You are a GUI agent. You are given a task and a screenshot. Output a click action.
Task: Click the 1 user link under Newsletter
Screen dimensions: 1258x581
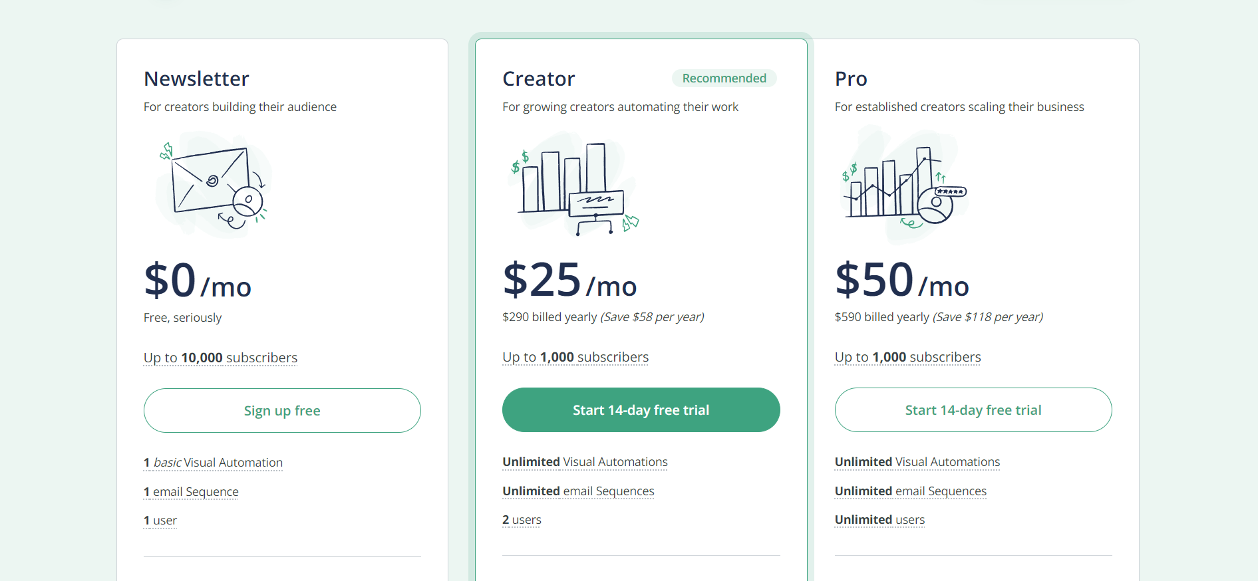pos(160,521)
